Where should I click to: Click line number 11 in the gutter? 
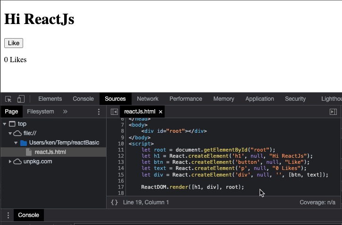(121, 150)
